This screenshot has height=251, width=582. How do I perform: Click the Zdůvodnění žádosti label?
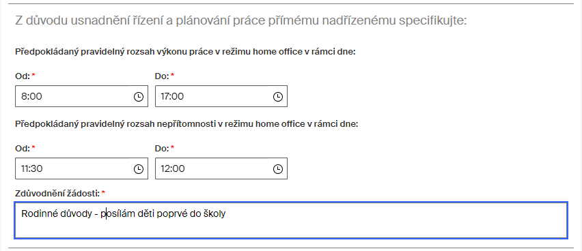(x=57, y=193)
